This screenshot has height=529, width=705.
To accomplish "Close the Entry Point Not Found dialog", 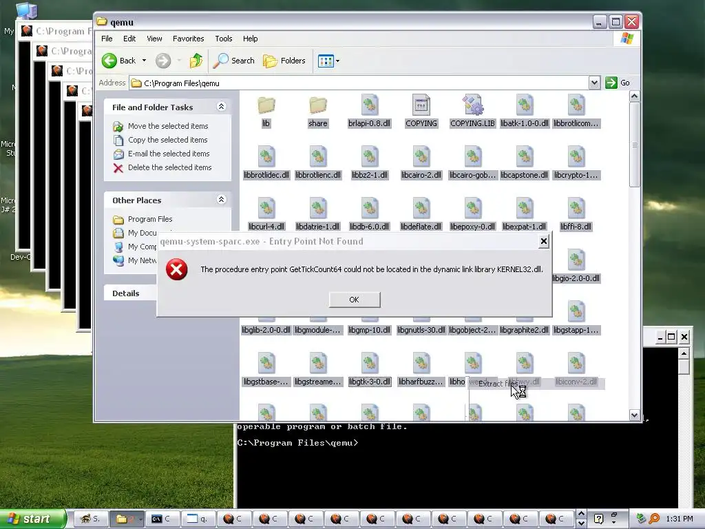I will click(x=544, y=242).
